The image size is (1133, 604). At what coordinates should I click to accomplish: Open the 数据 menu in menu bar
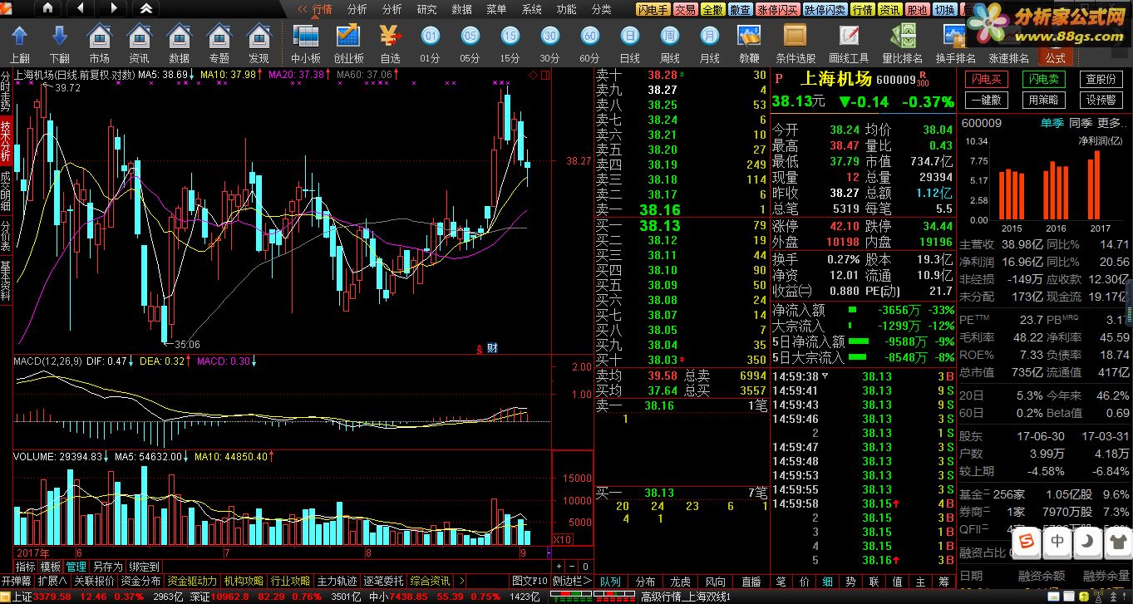(x=461, y=9)
